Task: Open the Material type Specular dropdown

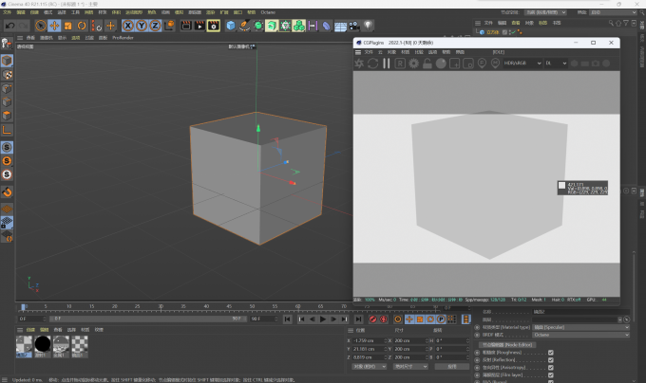Action: click(580, 327)
